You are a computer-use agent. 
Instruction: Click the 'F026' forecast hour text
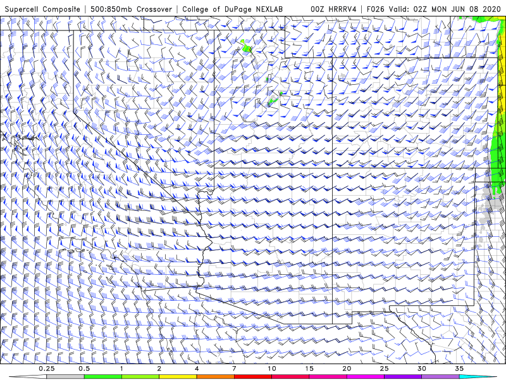376,9
